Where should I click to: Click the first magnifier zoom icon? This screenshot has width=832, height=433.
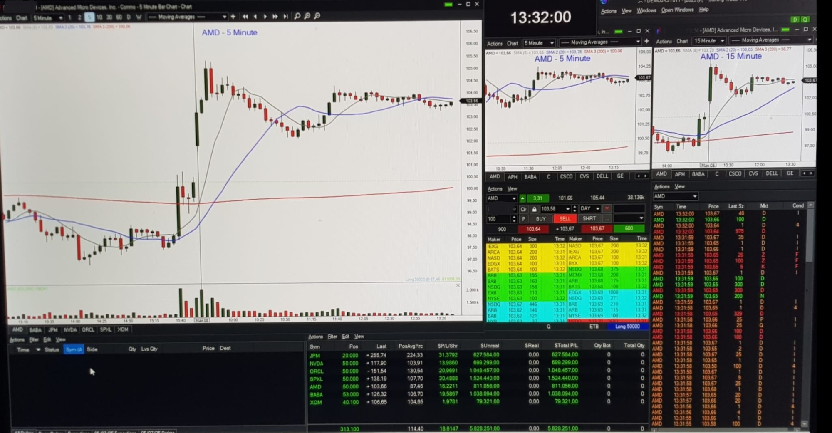click(297, 16)
